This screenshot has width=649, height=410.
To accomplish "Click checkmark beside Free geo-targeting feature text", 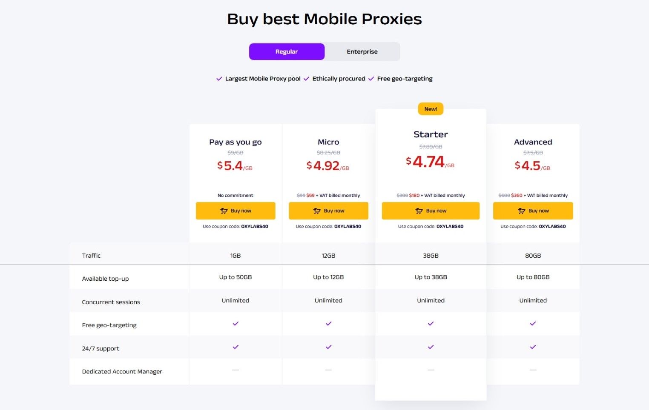I will click(371, 79).
